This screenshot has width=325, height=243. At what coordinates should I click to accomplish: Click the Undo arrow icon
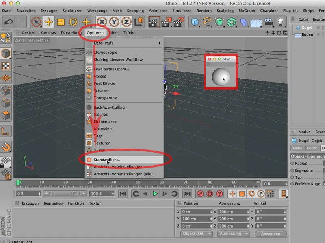coord(8,22)
